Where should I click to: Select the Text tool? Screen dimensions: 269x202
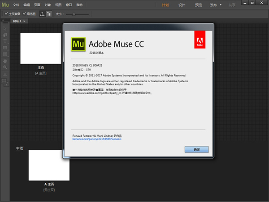coord(4,42)
